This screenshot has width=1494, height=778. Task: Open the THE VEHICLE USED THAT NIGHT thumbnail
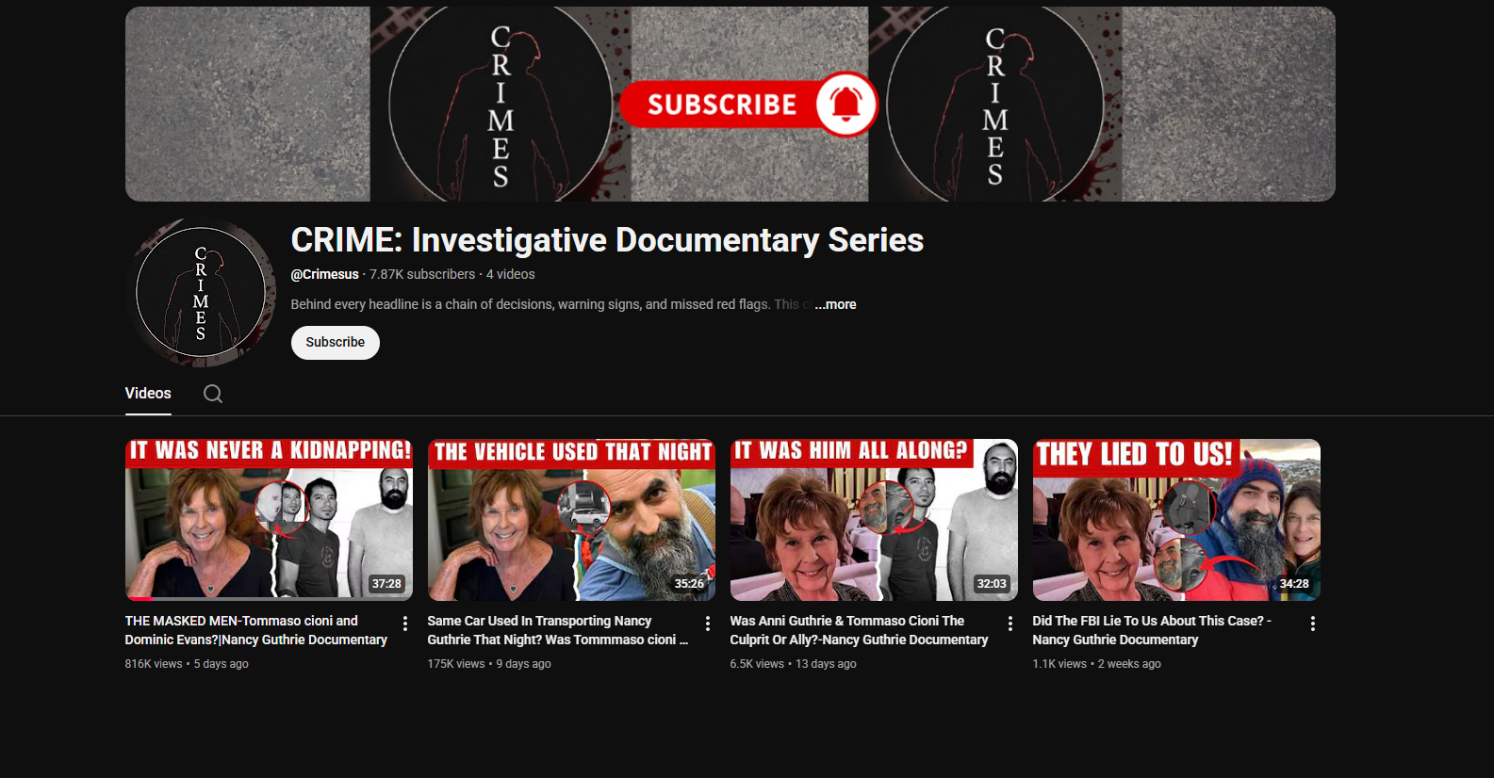571,520
